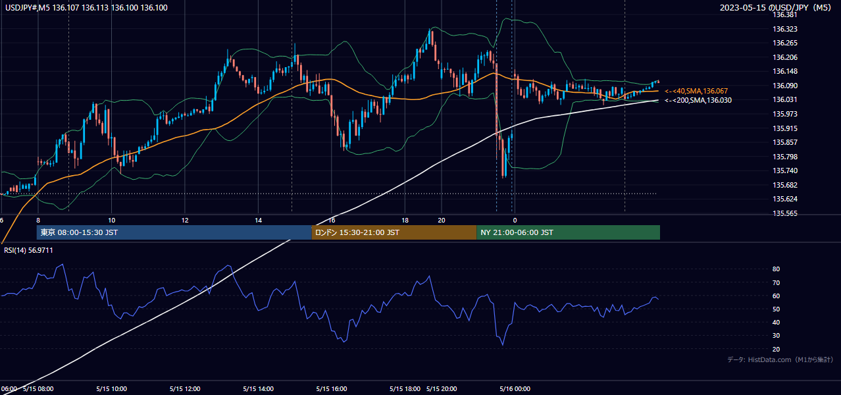The height and width of the screenshot is (395, 841).
Task: Select the ロンドン 15:30-21:00 JST session bar
Action: point(394,232)
